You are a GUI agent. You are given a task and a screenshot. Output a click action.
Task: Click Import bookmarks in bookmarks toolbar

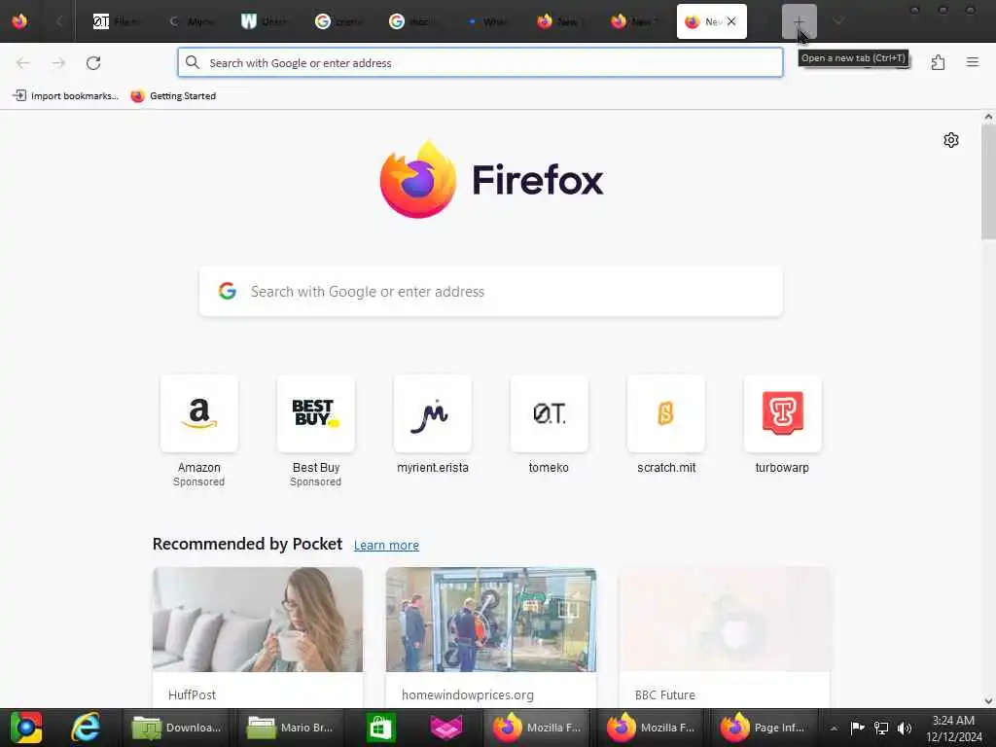coord(65,96)
